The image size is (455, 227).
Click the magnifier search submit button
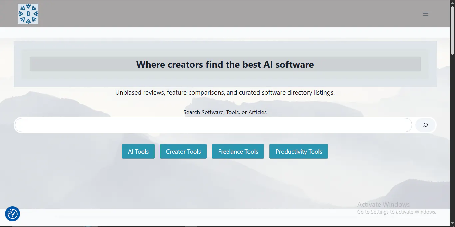(425, 125)
